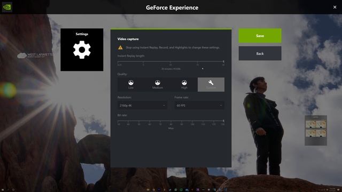Viewport: 342px width, 192px height.
Task: Click the Bit rate slider handle
Action: coord(223,121)
